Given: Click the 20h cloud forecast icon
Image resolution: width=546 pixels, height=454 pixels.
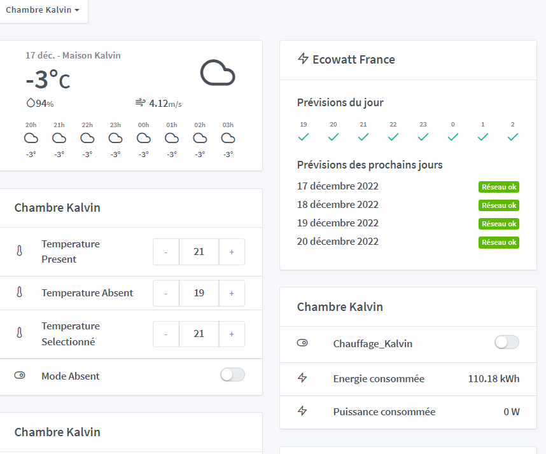Looking at the screenshot, I should [31, 138].
